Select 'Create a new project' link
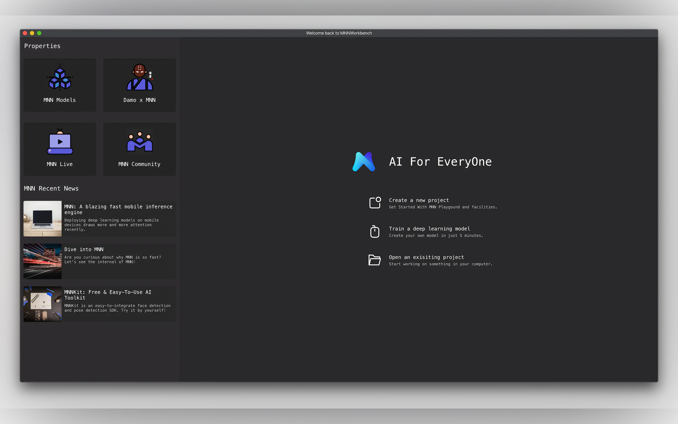Screen dimensions: 678x424 point(419,200)
